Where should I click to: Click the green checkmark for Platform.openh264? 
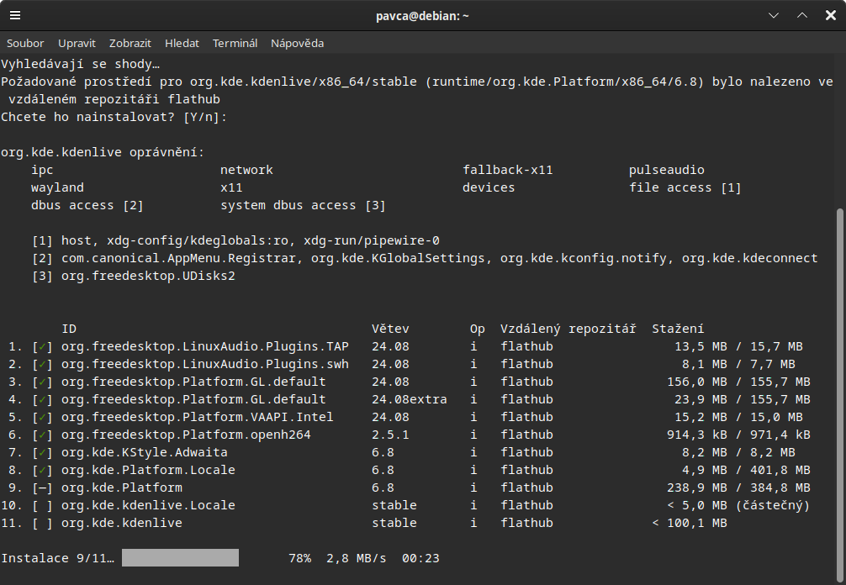[x=42, y=435]
